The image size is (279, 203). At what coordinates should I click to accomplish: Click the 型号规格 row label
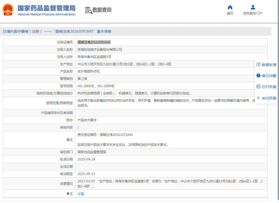point(66,86)
